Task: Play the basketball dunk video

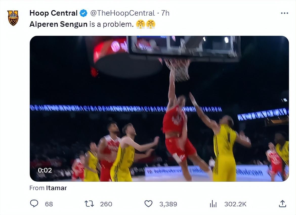Action: [159, 109]
